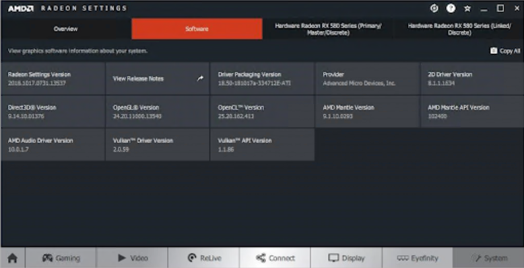Image resolution: width=524 pixels, height=268 pixels.
Task: Click the OpenCL Version label
Action: [241, 107]
